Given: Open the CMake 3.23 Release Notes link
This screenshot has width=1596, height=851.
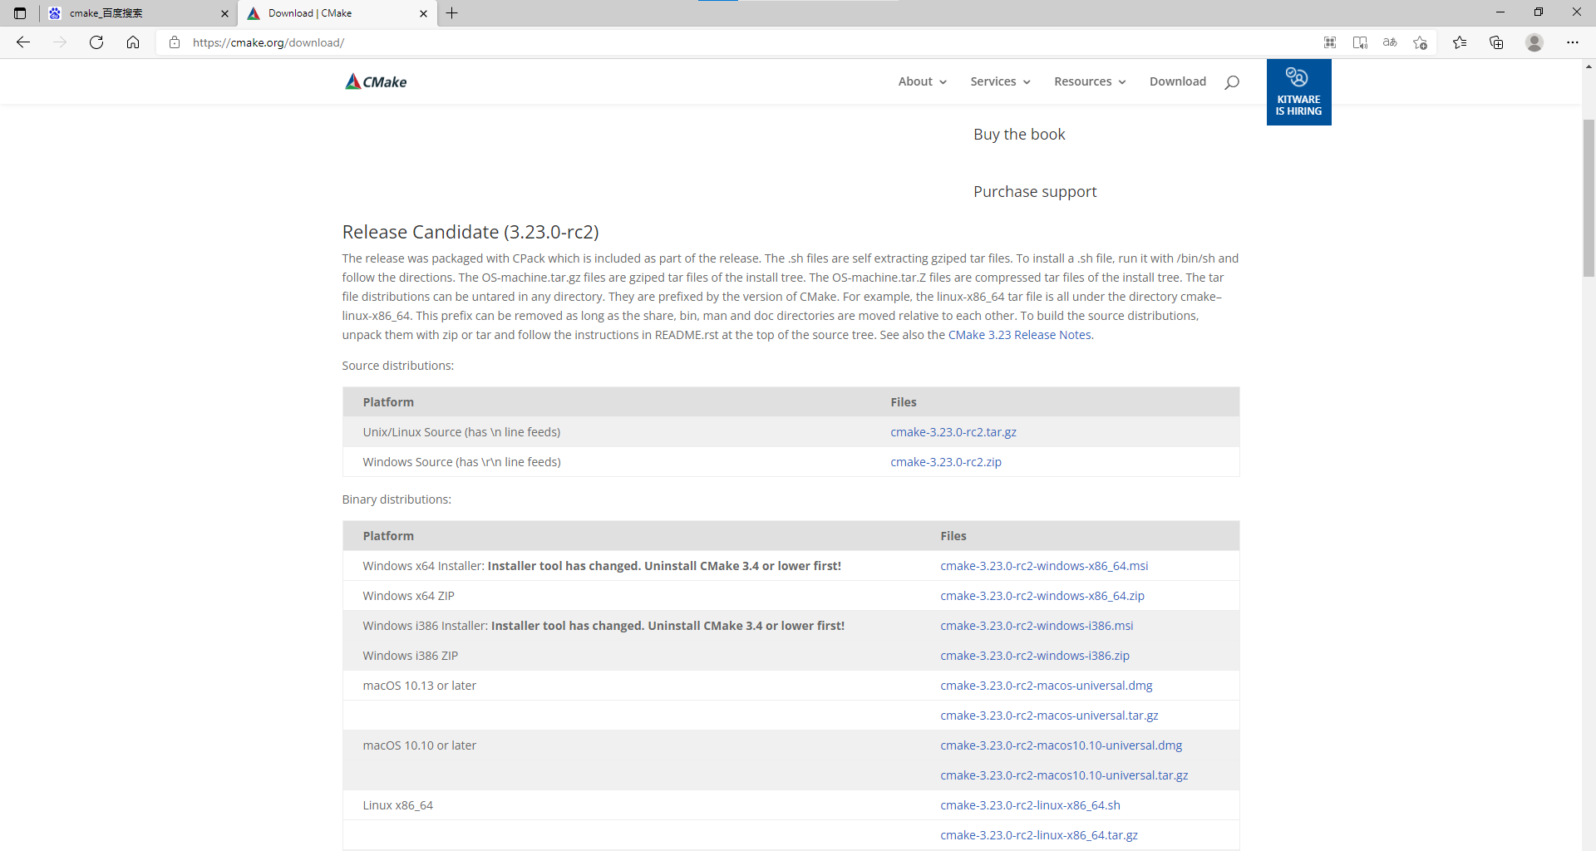Looking at the screenshot, I should (x=1019, y=334).
